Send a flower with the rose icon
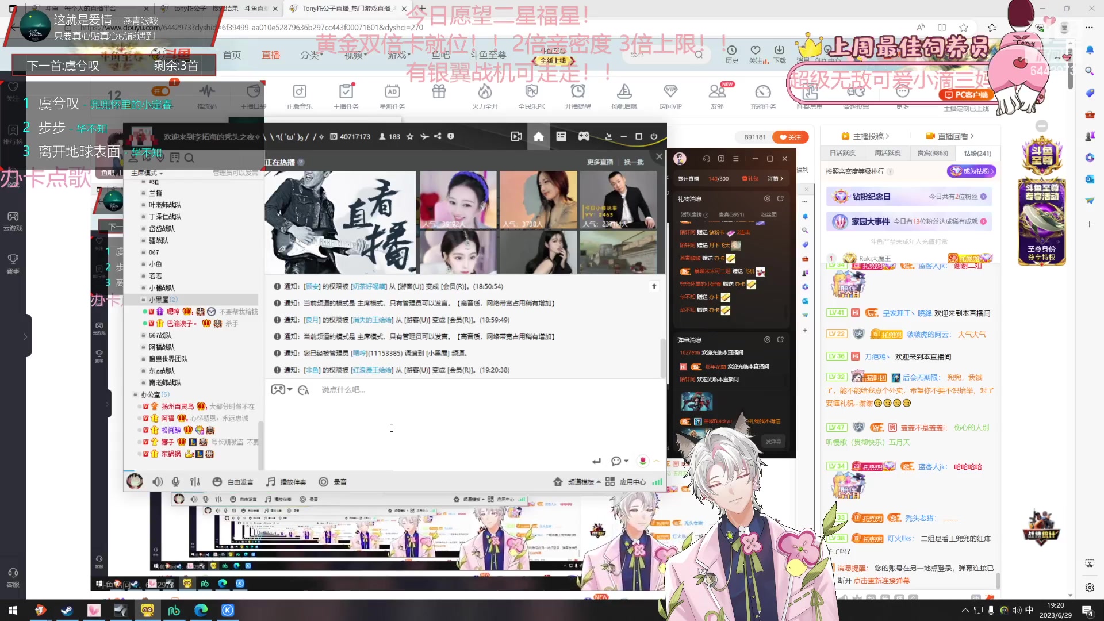1104x621 pixels. pyautogui.click(x=643, y=461)
